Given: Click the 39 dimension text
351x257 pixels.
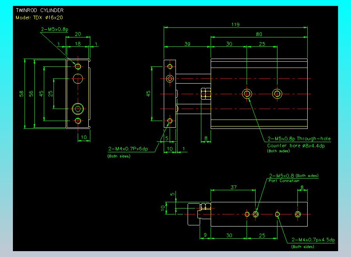Looking at the screenshot, I should coord(187,44).
